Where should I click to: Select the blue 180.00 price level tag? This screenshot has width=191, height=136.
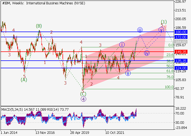tap(181, 32)
